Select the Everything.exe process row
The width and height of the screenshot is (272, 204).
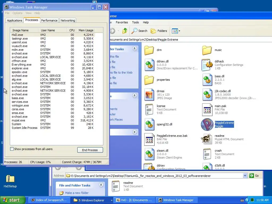[53, 65]
